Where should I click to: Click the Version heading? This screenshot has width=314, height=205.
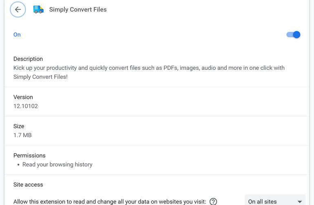pyautogui.click(x=23, y=97)
